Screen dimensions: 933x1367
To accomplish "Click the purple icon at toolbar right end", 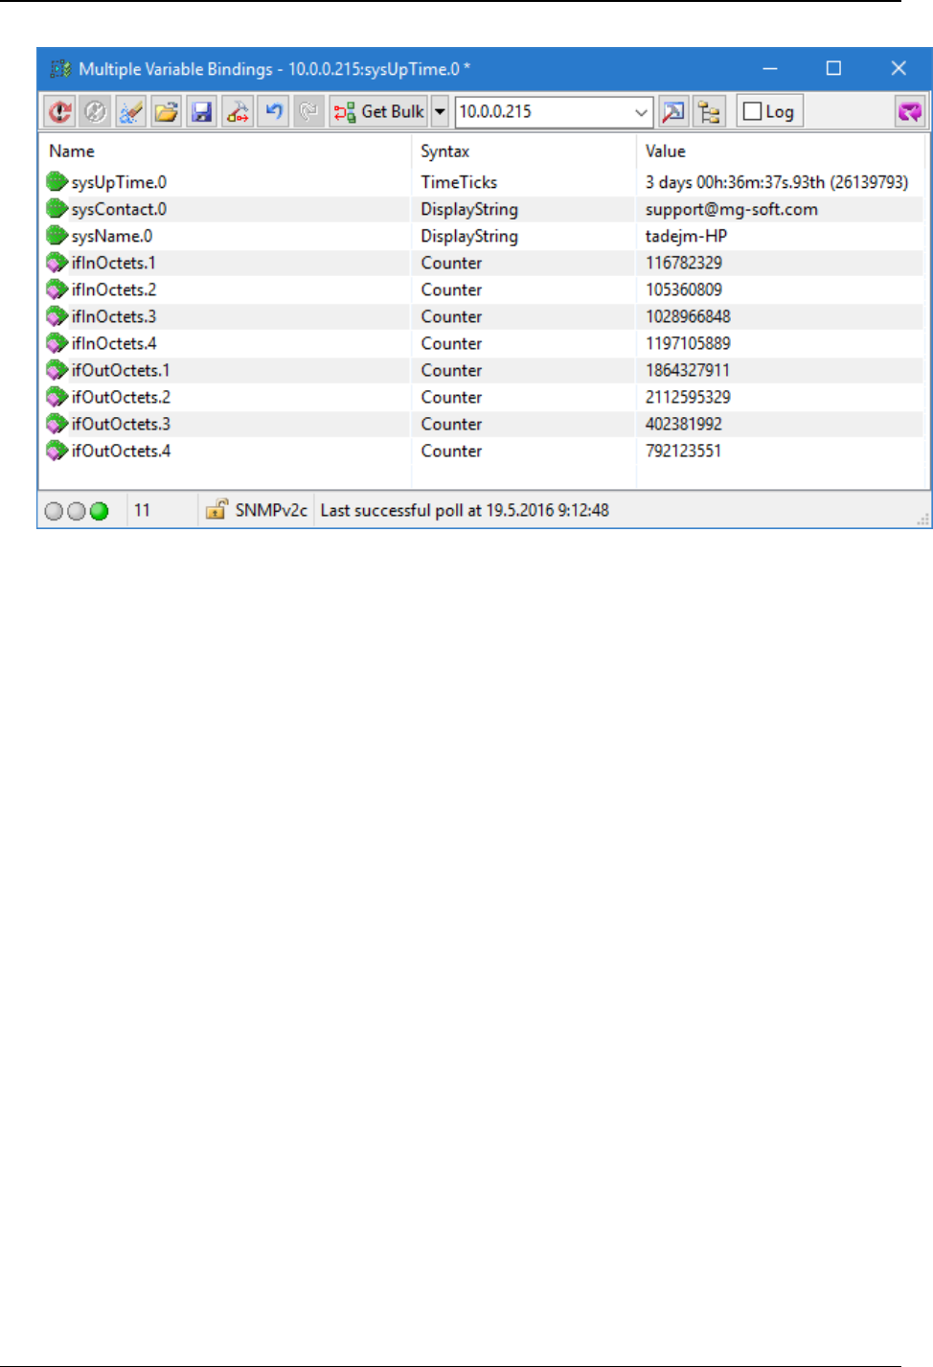I will [x=909, y=112].
